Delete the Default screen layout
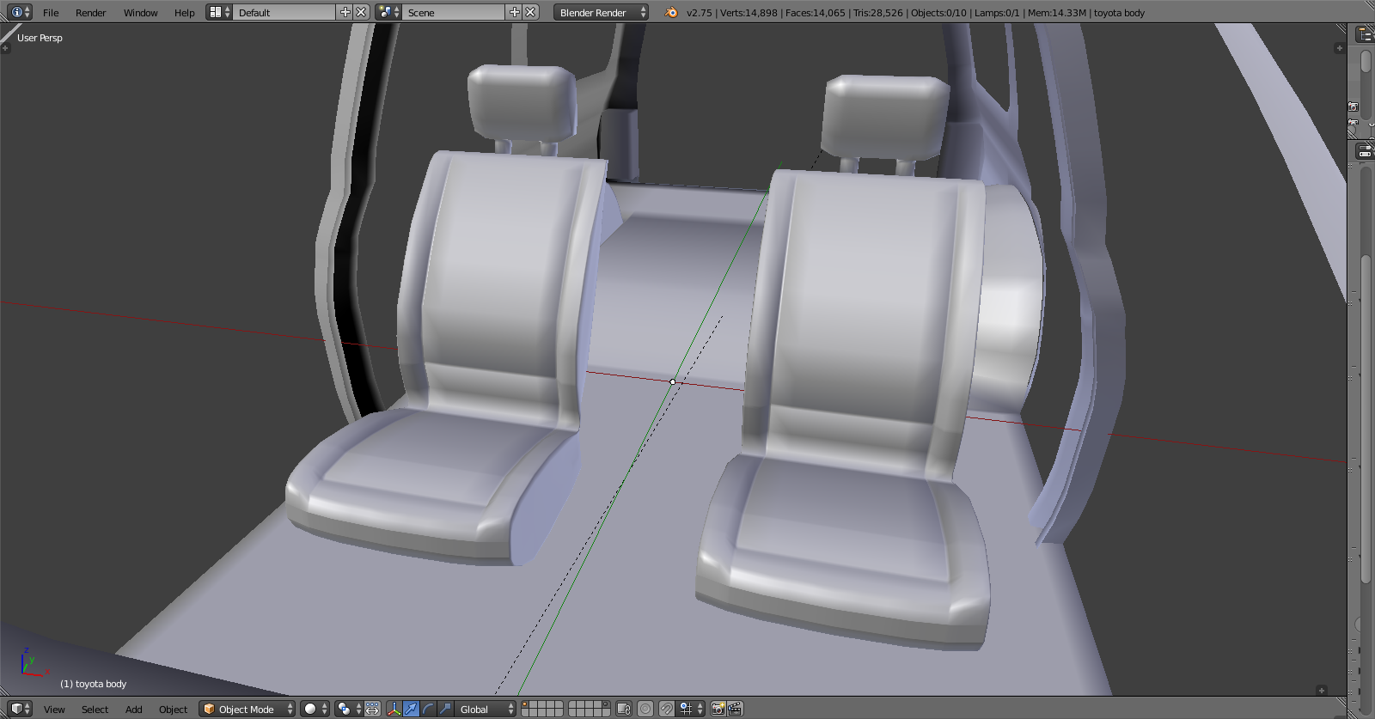Screen dimensions: 1375x719 click(x=362, y=12)
